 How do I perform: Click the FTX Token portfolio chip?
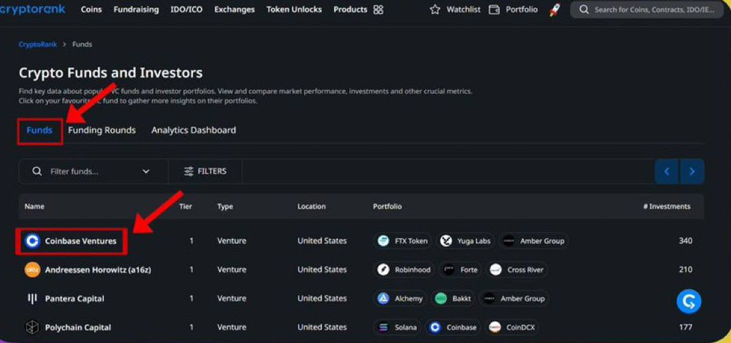click(x=403, y=241)
